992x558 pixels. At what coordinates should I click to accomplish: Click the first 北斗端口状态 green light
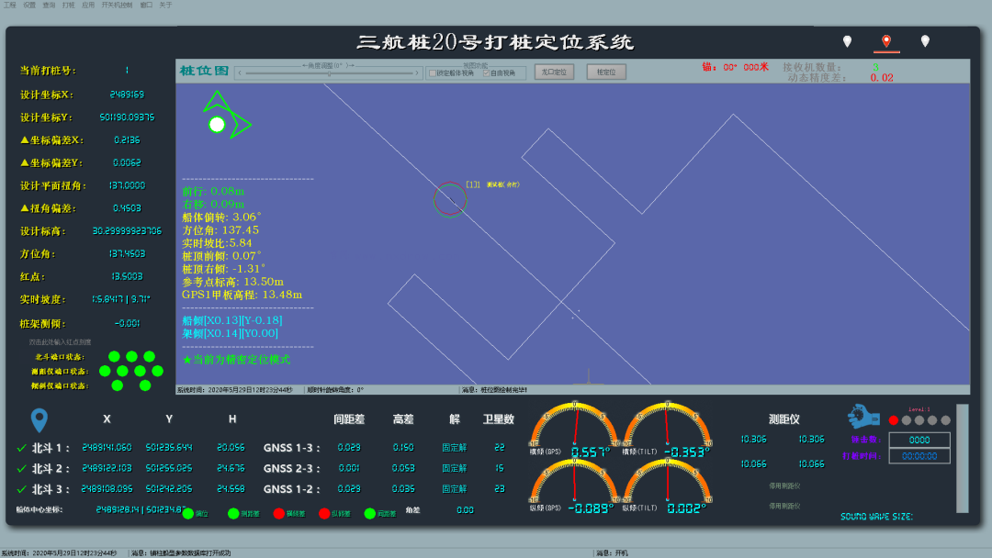tap(114, 356)
